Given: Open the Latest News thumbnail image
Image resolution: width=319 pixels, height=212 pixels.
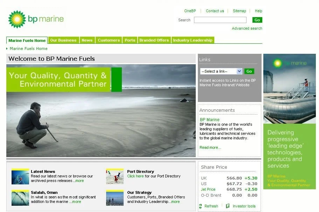Looking at the screenshot, I should click(x=20, y=176).
